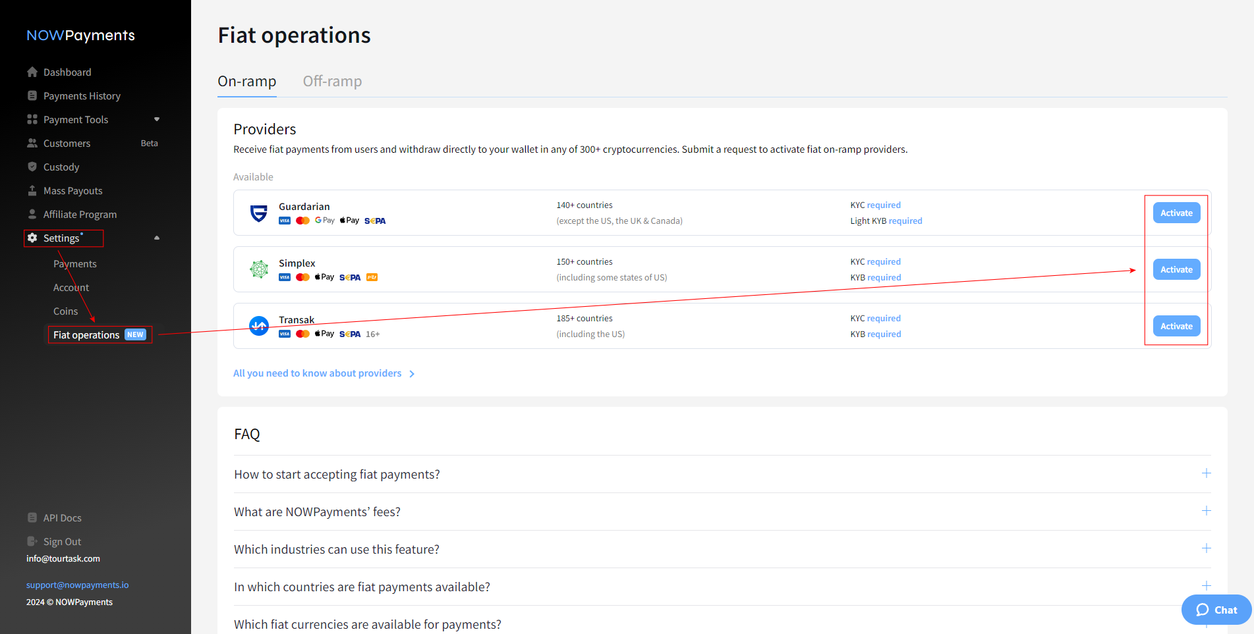Click the Custody shield icon in sidebar
Image resolution: width=1254 pixels, height=634 pixels.
(32, 167)
